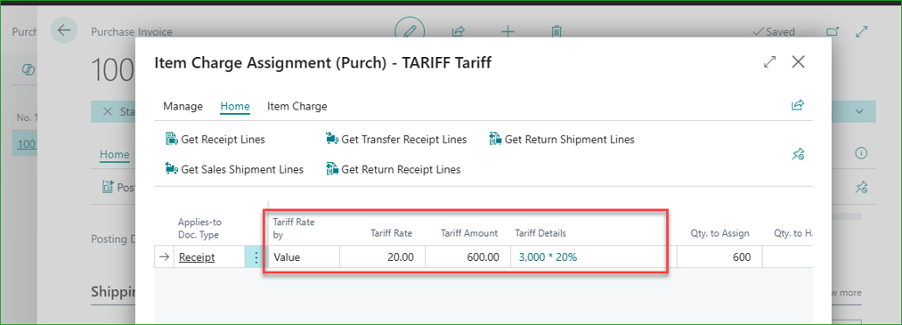This screenshot has width=902, height=325.
Task: Select the Home tab in Item Charge dialog
Action: [235, 106]
